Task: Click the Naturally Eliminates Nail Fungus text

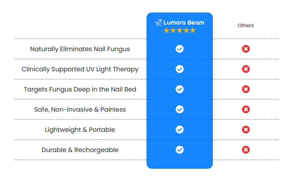Action: click(x=80, y=49)
